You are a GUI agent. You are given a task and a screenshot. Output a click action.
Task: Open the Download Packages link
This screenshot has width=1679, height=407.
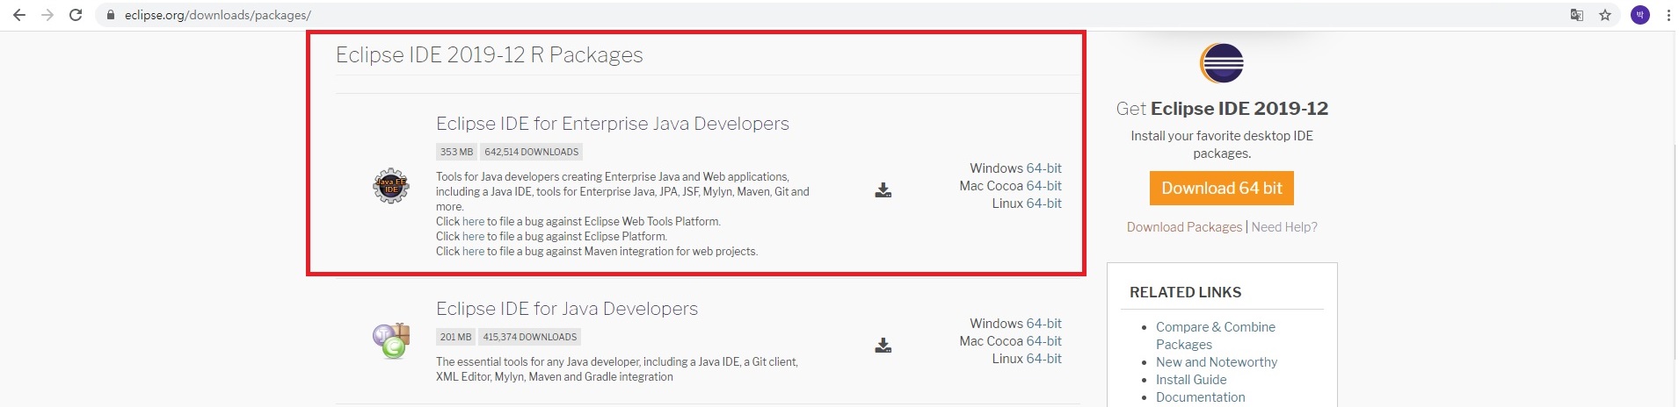click(1184, 227)
